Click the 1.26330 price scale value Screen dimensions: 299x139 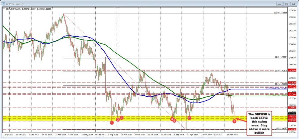291,105
